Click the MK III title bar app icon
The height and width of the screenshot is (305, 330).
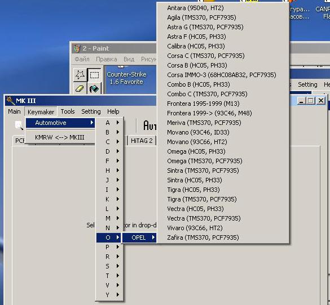[10, 101]
